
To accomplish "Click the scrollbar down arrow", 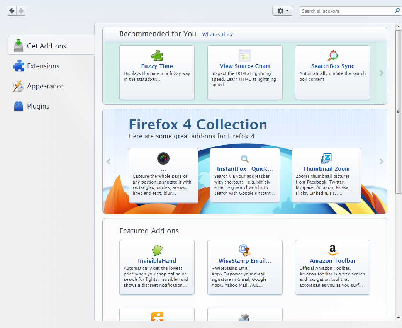I will tap(399, 318).
